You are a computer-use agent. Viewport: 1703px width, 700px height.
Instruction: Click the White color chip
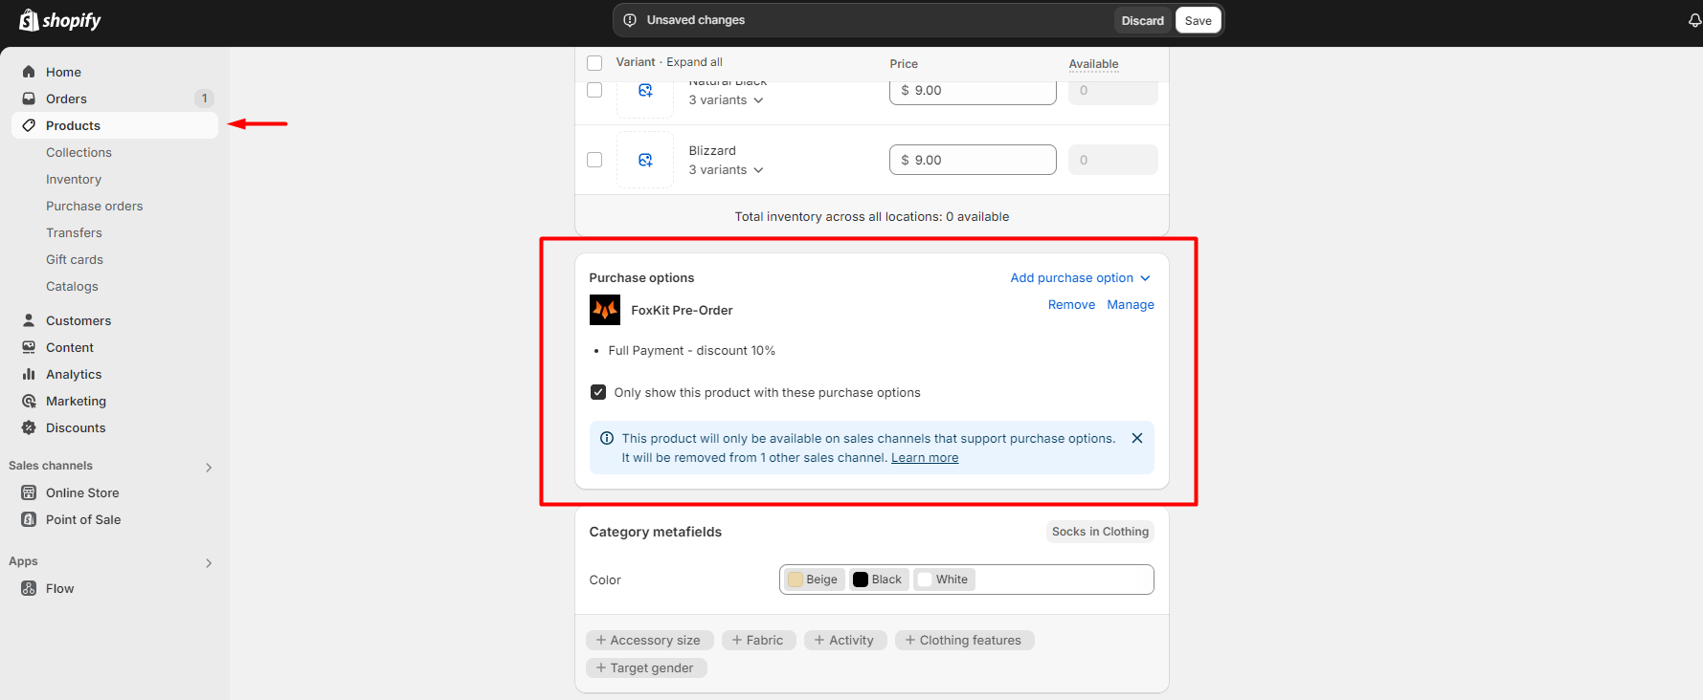(x=944, y=580)
